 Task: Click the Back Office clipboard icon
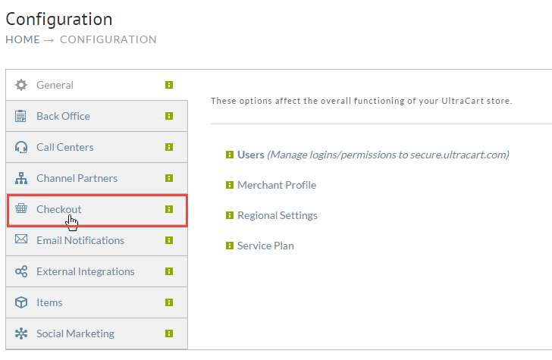[x=20, y=116]
